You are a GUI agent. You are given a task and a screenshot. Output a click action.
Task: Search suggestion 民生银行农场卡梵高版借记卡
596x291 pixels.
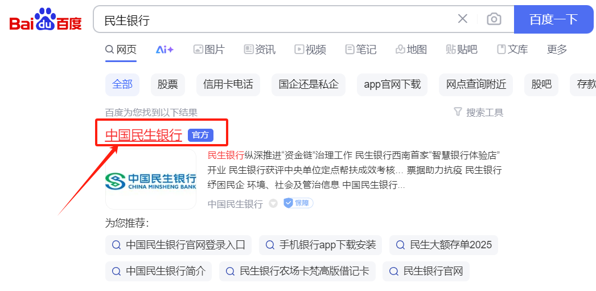[297, 271]
